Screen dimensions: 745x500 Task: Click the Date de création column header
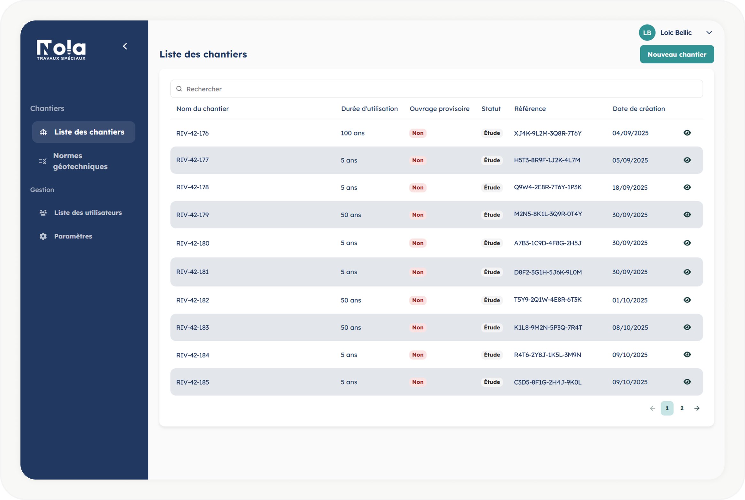638,109
